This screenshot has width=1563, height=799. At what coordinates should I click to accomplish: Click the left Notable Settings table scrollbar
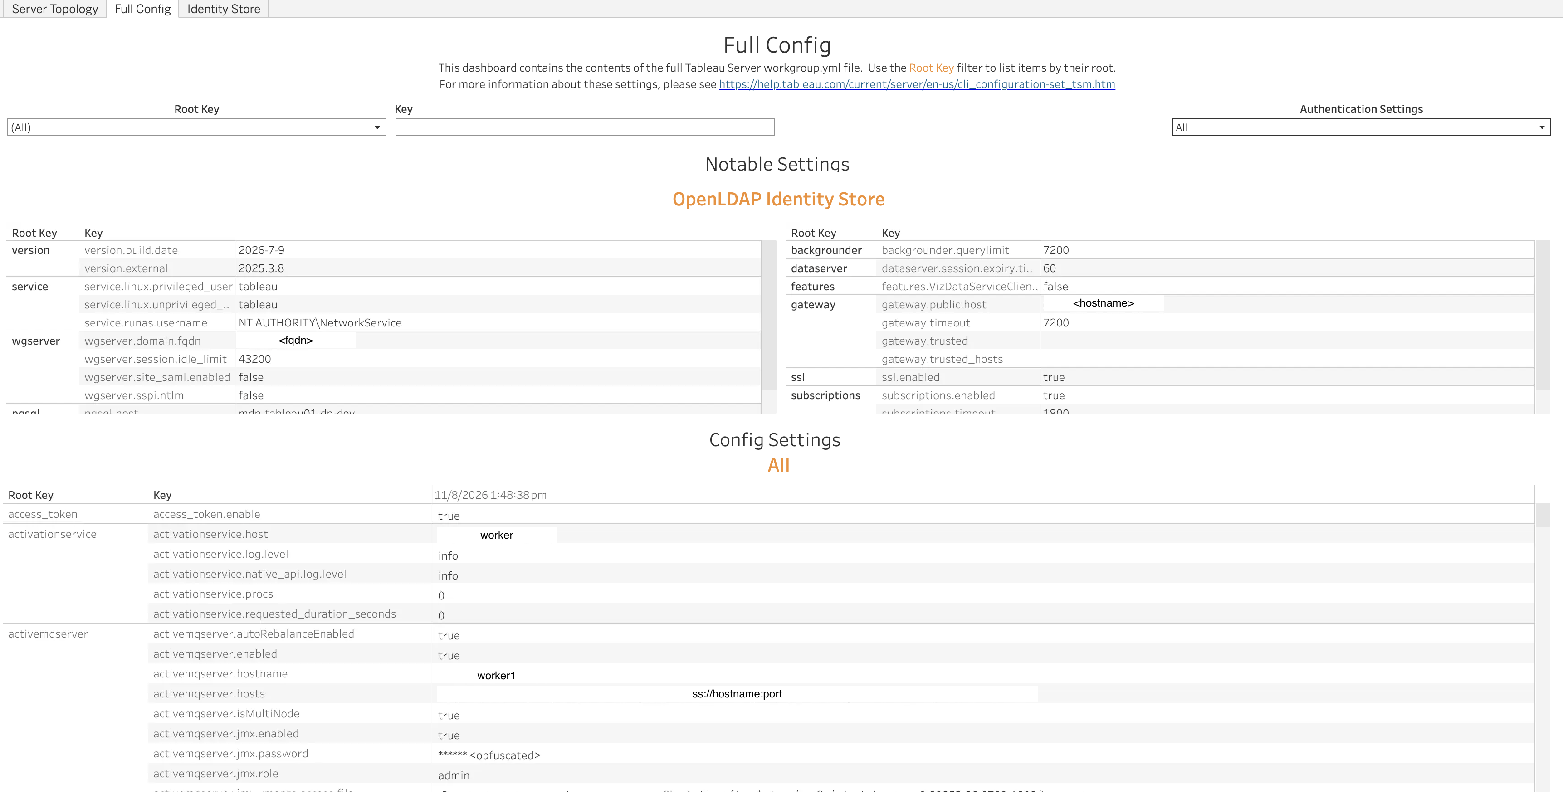[769, 316]
